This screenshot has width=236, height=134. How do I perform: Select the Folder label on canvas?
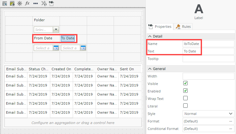pos(39,20)
